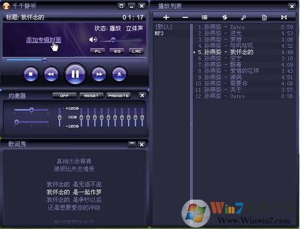Open the playlist edit document icon

click(x=264, y=17)
